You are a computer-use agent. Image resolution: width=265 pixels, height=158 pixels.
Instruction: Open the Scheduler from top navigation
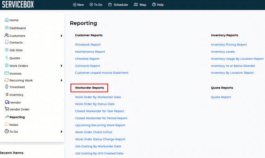pos(118,5)
